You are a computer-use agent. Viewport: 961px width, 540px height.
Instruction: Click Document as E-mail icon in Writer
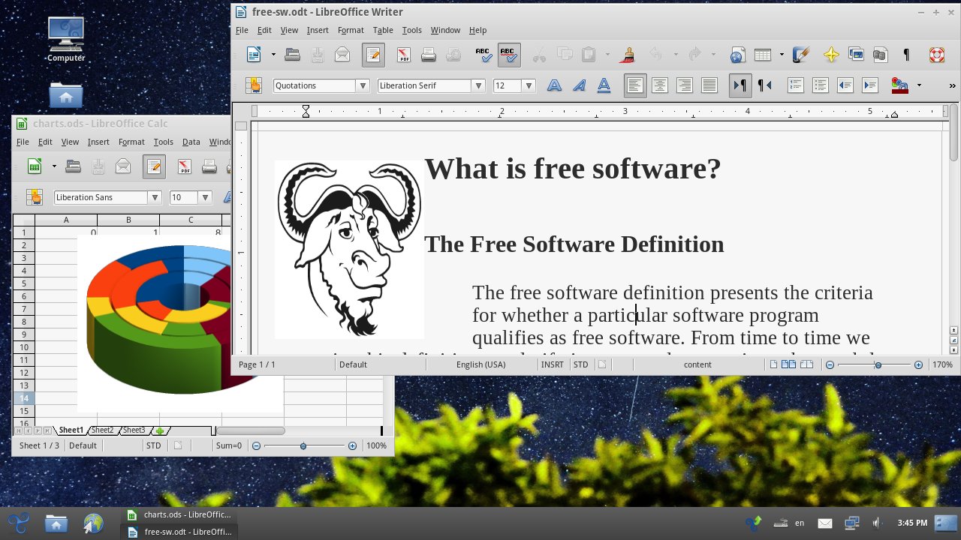click(x=342, y=54)
